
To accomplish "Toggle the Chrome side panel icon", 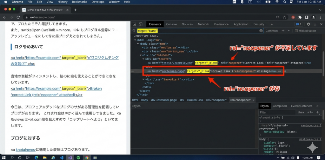I will [307, 17].
